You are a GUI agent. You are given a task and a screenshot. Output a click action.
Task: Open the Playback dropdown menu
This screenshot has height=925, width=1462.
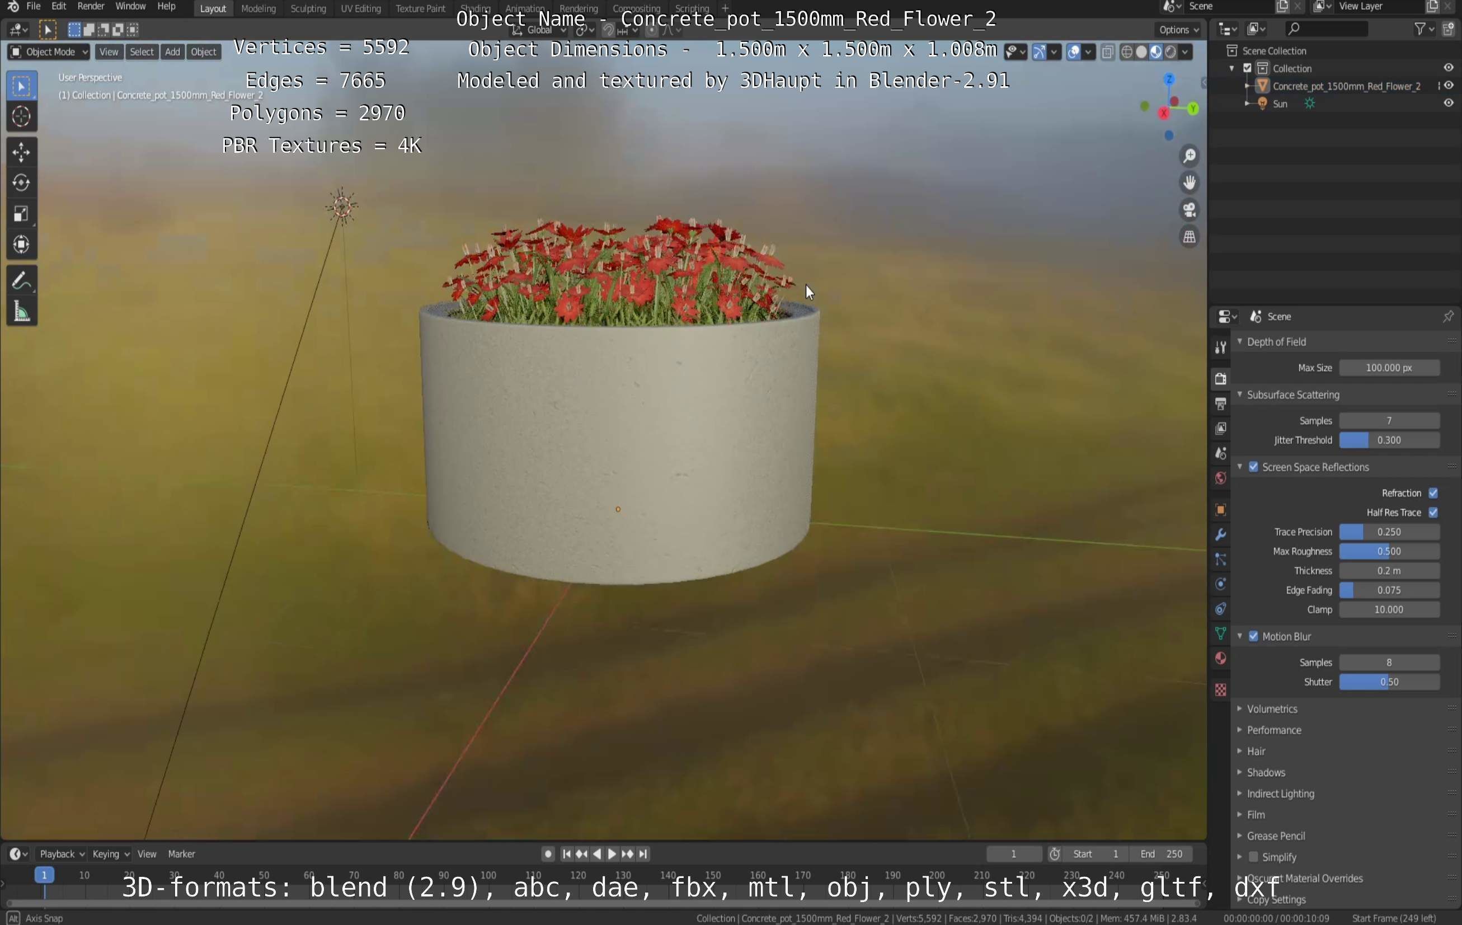[62, 854]
